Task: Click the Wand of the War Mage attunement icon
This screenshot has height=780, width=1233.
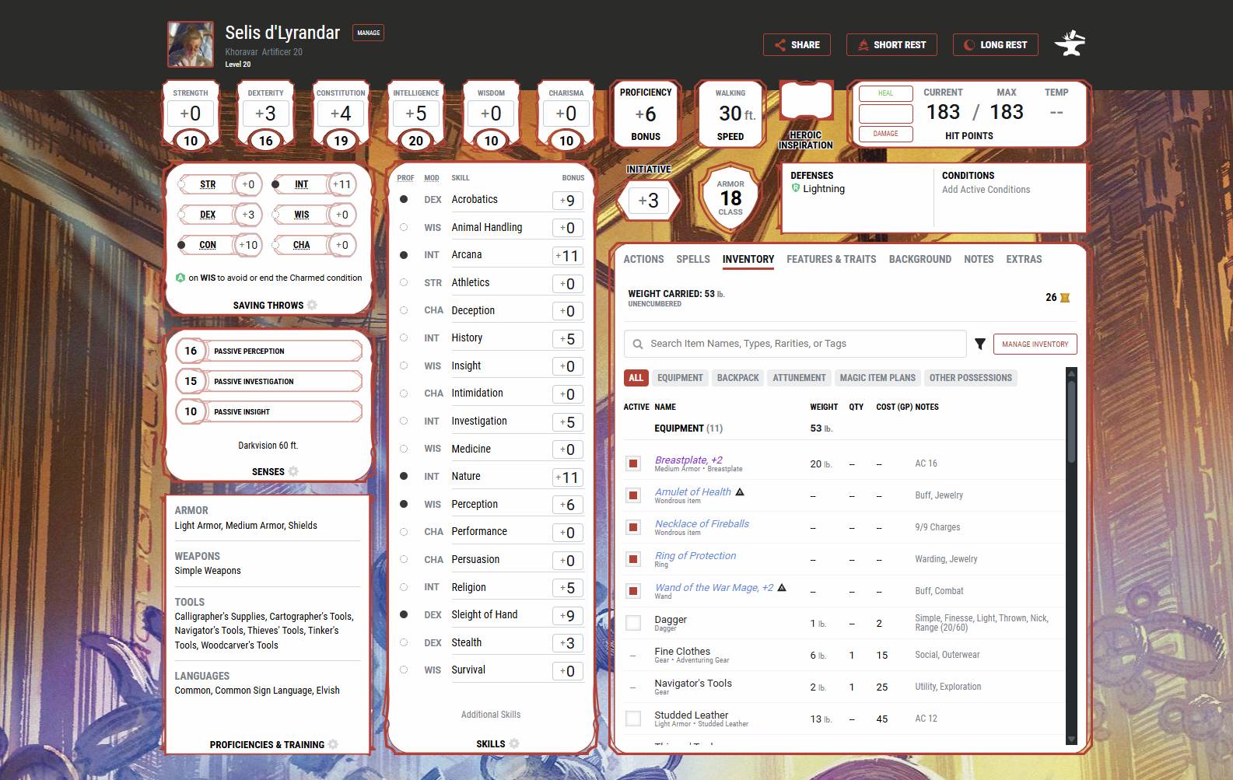Action: pos(782,587)
